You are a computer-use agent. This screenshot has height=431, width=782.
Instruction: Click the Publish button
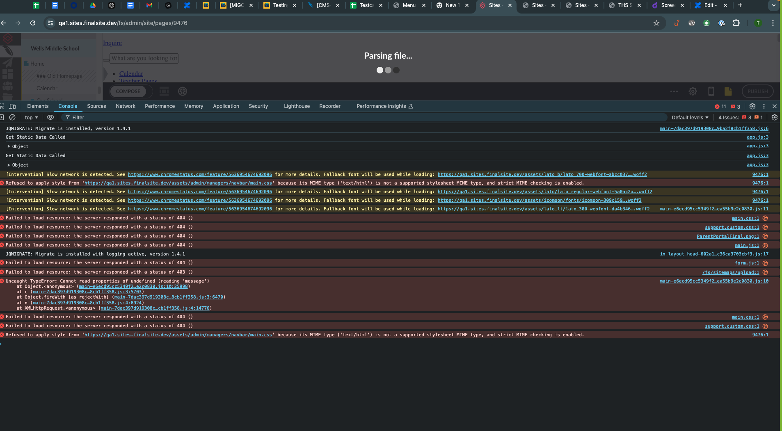coord(757,91)
